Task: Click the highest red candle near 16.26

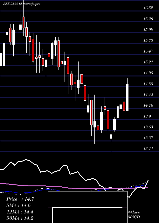Action: (24, 22)
